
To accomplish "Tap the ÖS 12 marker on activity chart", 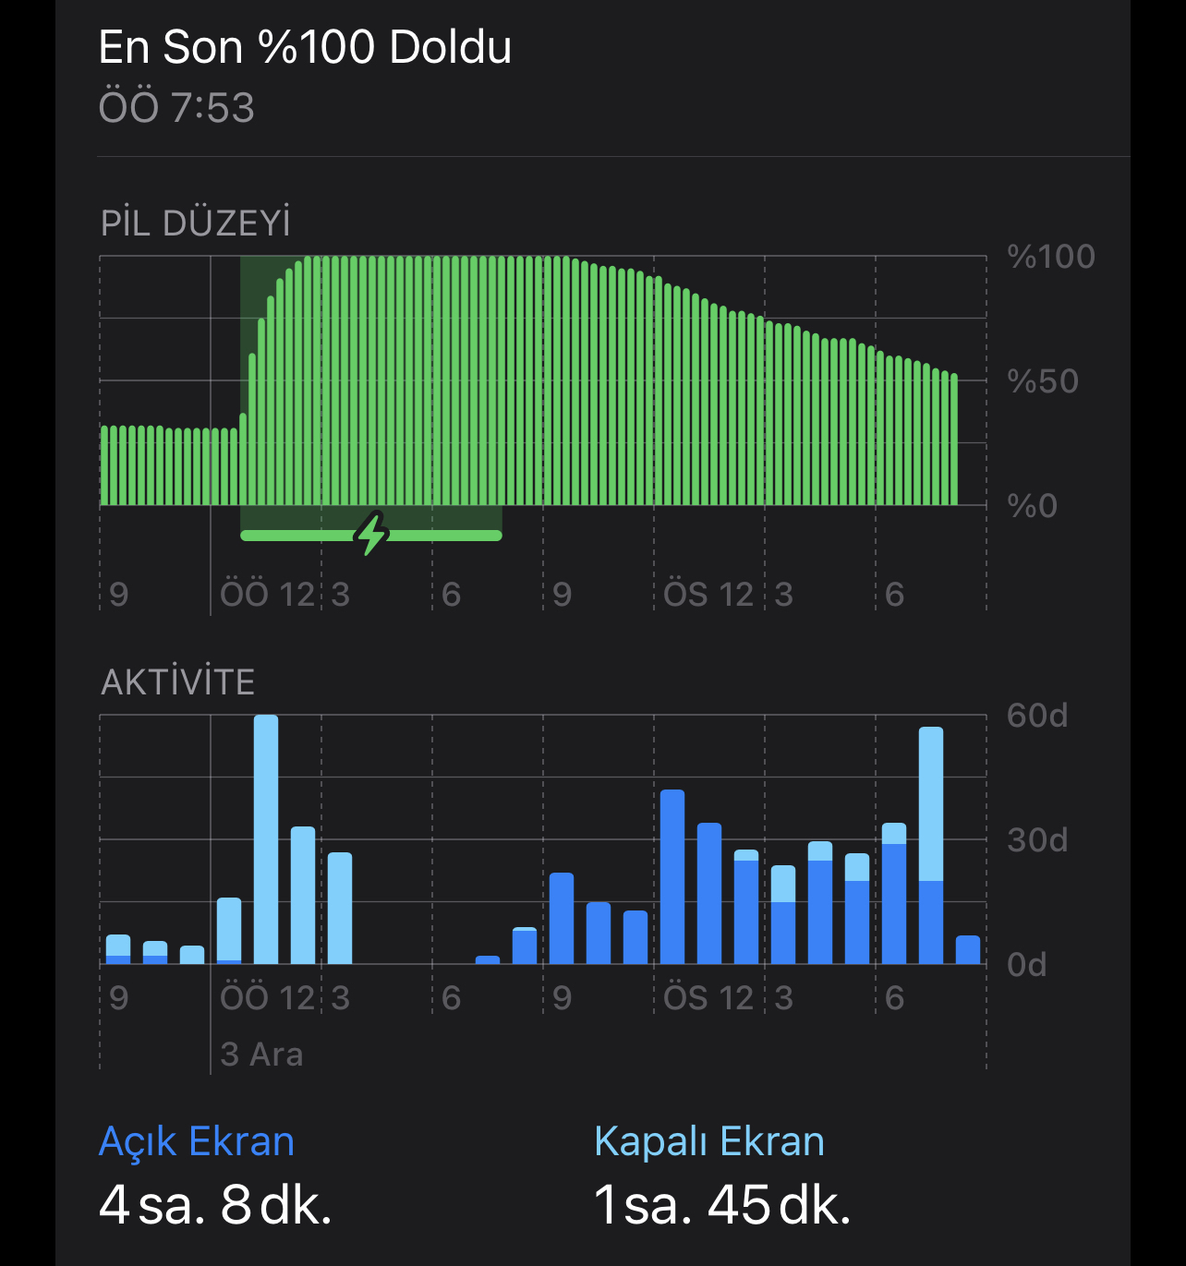I will click(x=709, y=998).
